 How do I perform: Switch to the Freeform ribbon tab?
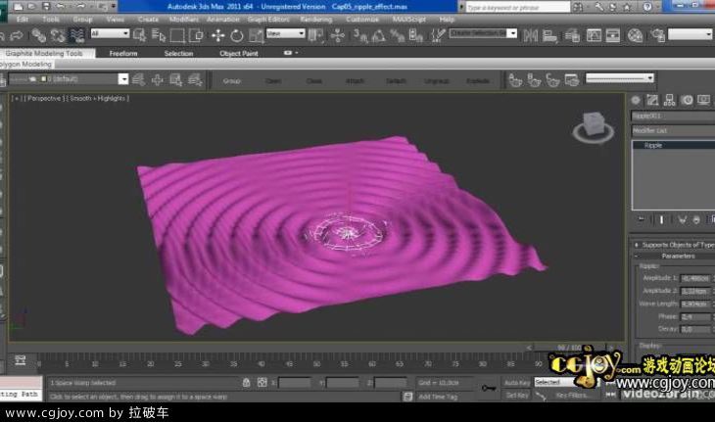point(123,53)
